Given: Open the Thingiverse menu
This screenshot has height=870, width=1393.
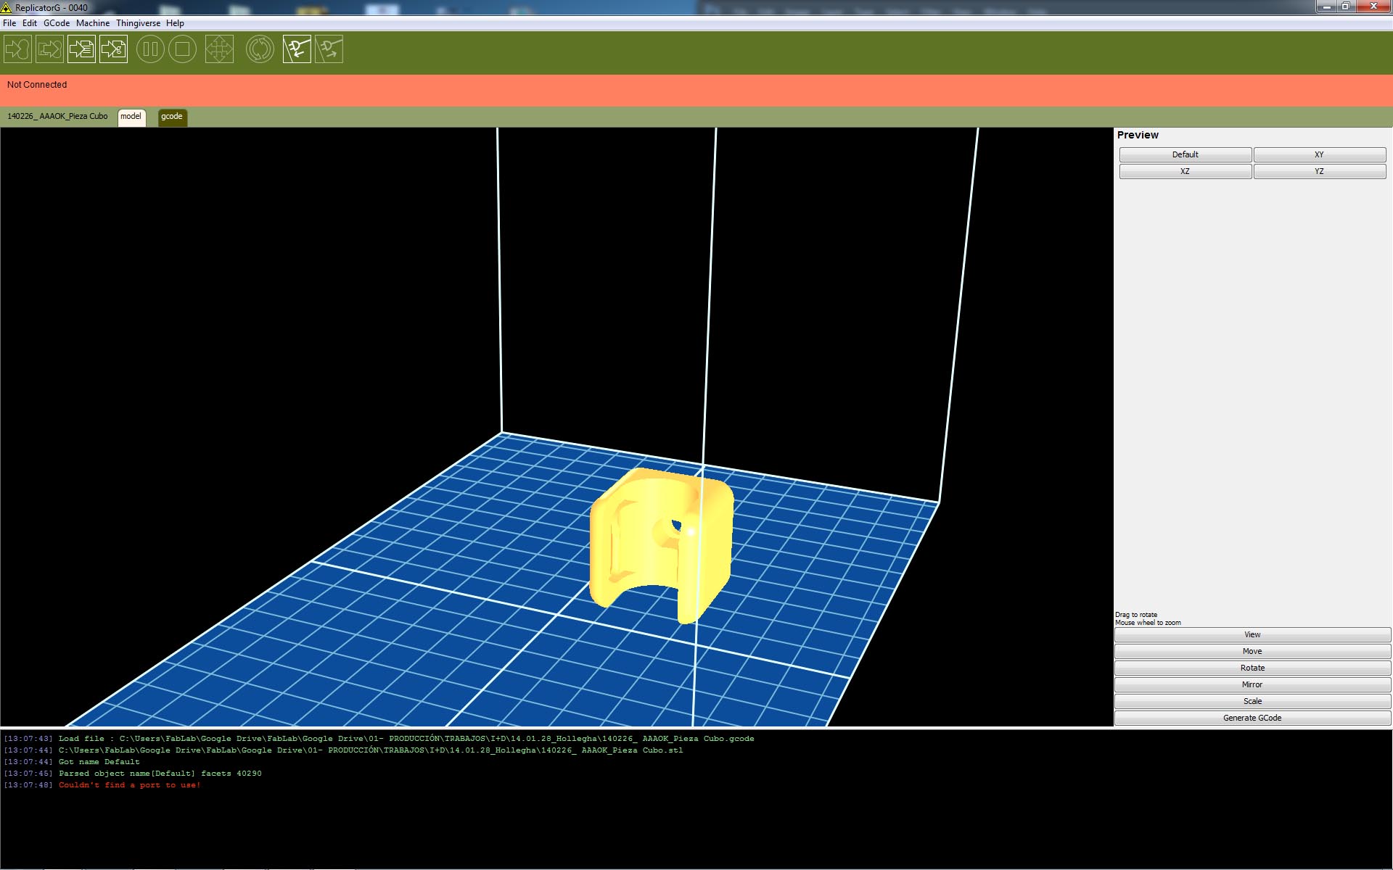Looking at the screenshot, I should [x=138, y=23].
